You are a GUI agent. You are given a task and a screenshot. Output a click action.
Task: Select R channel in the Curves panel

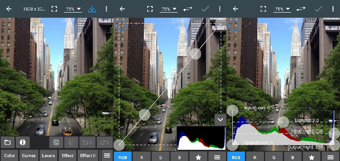(142, 158)
